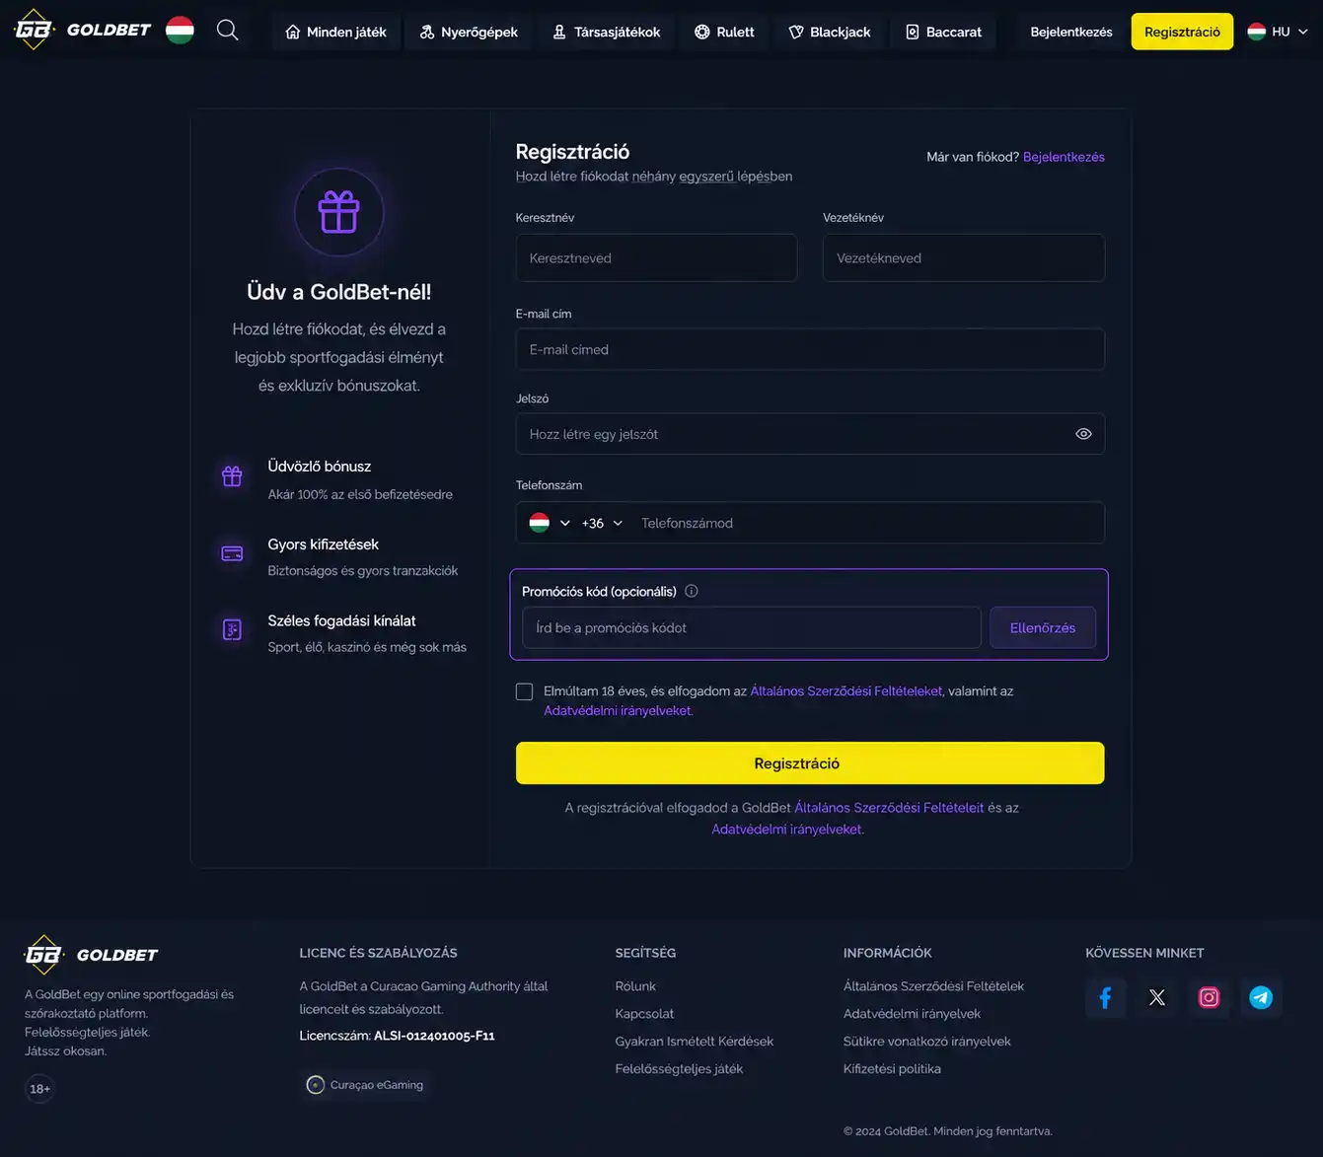Click the house icon beside Minden játék
The width and height of the screenshot is (1323, 1157).
[292, 32]
